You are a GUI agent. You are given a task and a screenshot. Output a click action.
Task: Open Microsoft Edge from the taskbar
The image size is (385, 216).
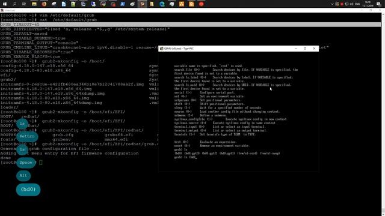point(162,4)
